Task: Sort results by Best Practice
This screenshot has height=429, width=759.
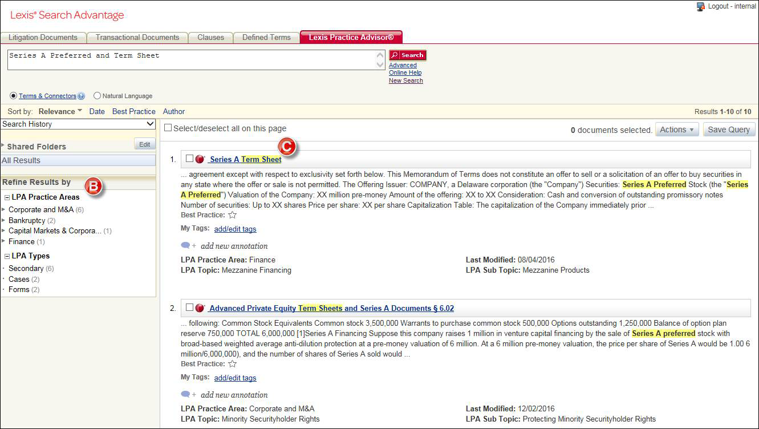Action: click(133, 111)
